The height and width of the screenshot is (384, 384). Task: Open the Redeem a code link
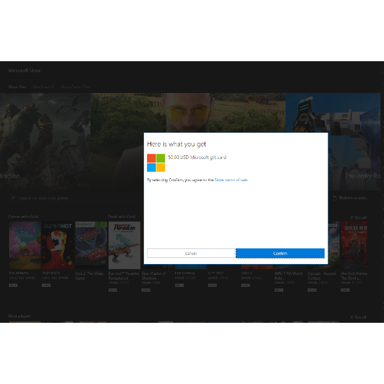(353, 198)
